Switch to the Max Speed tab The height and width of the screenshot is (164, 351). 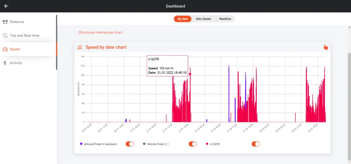(x=204, y=19)
